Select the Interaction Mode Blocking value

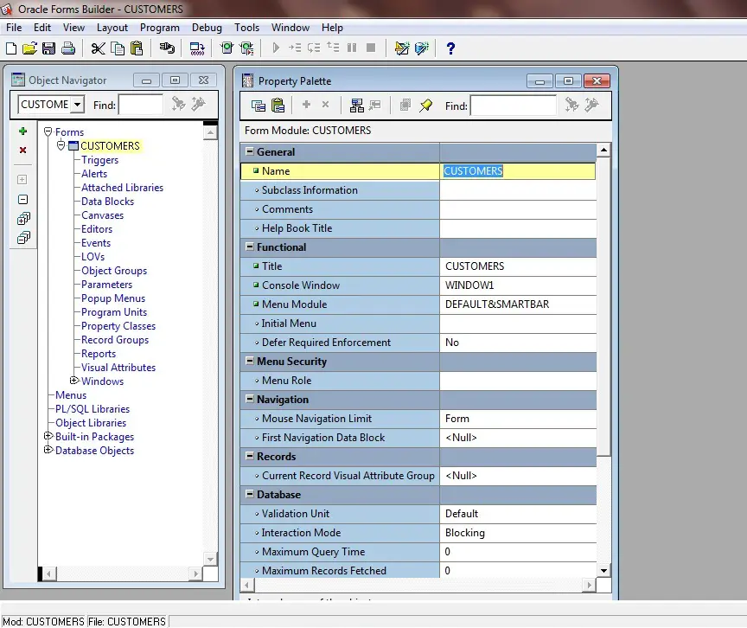pyautogui.click(x=518, y=533)
